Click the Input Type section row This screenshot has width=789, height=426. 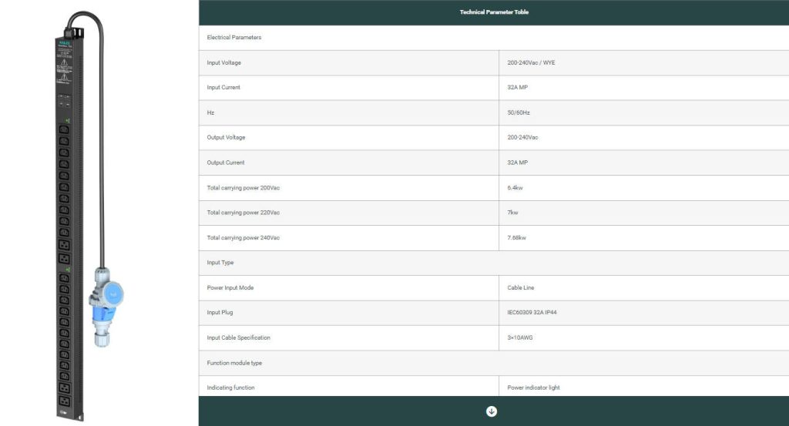coord(494,263)
